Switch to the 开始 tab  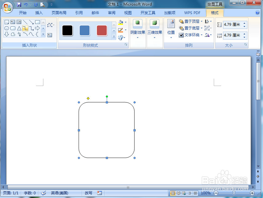click(x=23, y=13)
